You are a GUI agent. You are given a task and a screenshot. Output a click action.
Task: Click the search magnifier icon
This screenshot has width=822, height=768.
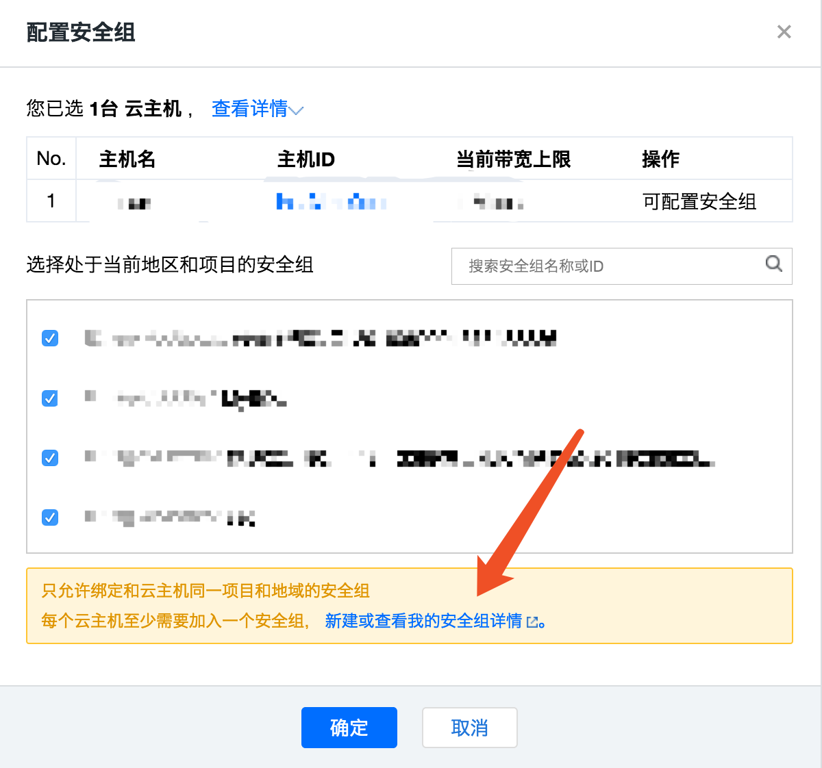[774, 264]
